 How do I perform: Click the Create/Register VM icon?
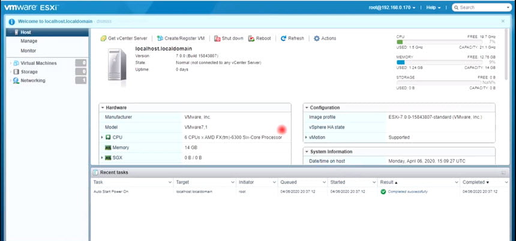[x=160, y=38]
